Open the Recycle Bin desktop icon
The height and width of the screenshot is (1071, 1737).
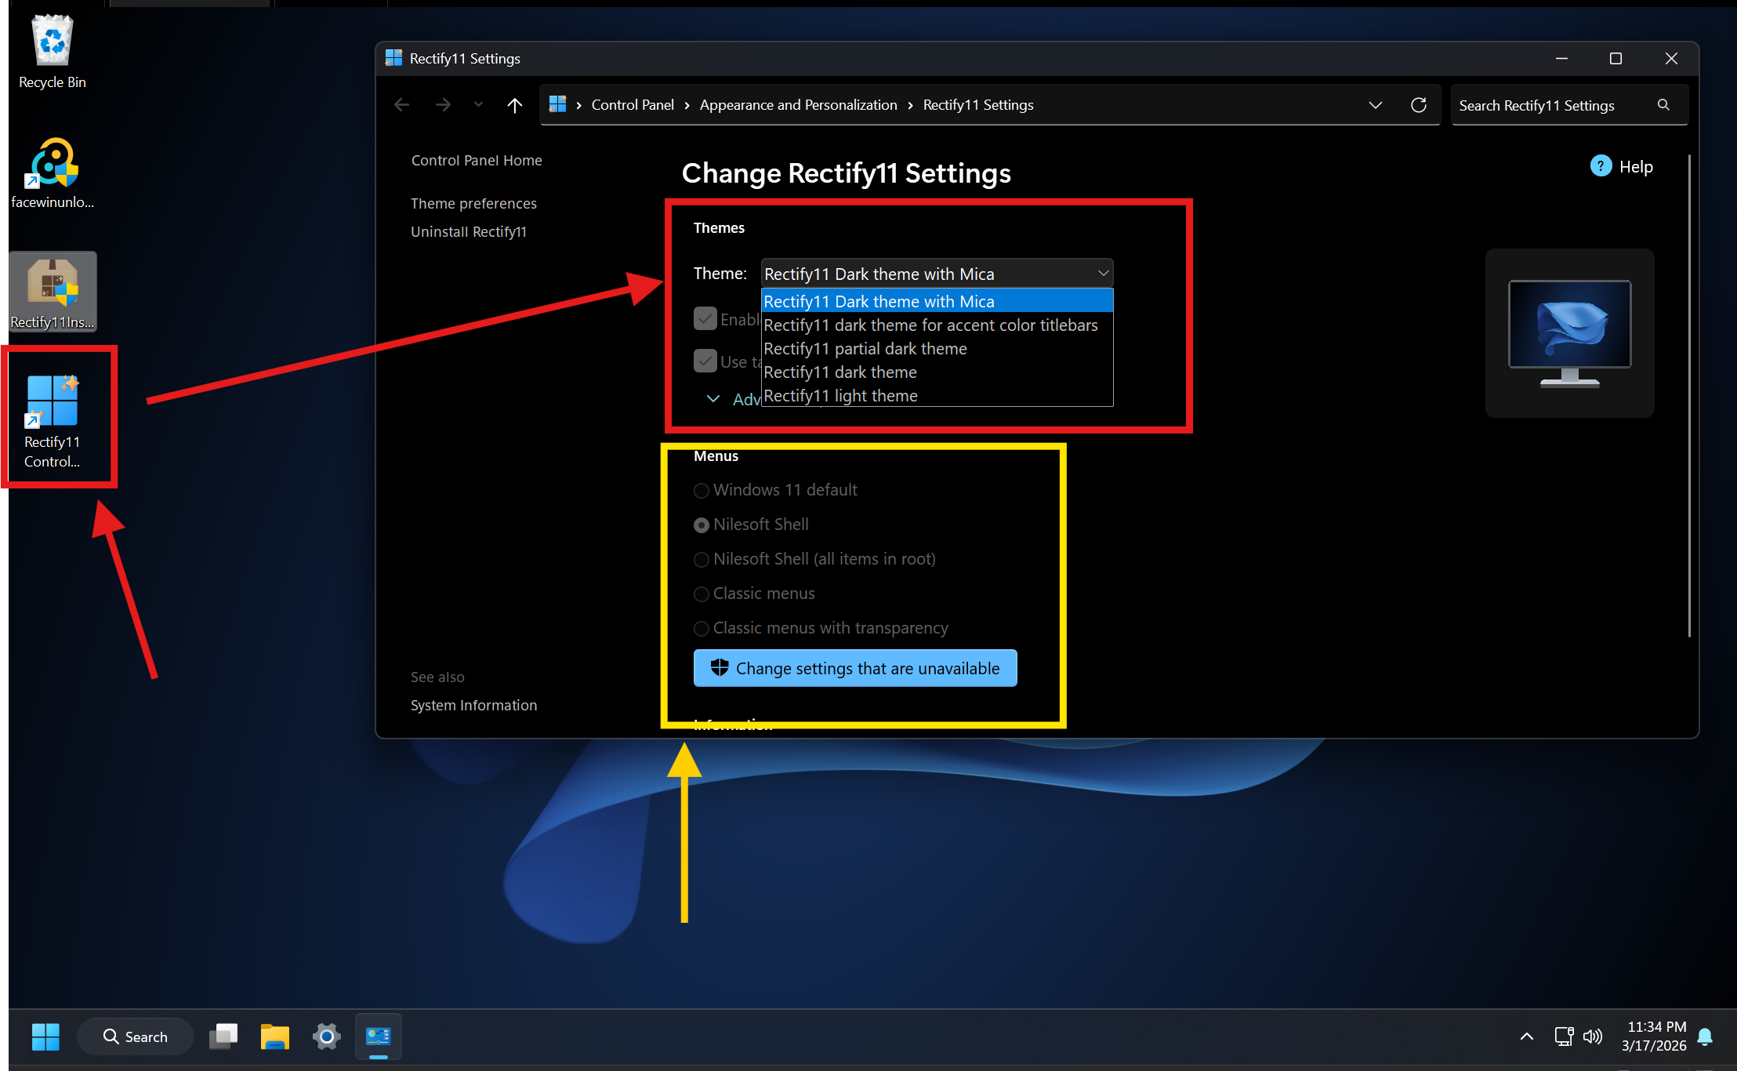(52, 52)
